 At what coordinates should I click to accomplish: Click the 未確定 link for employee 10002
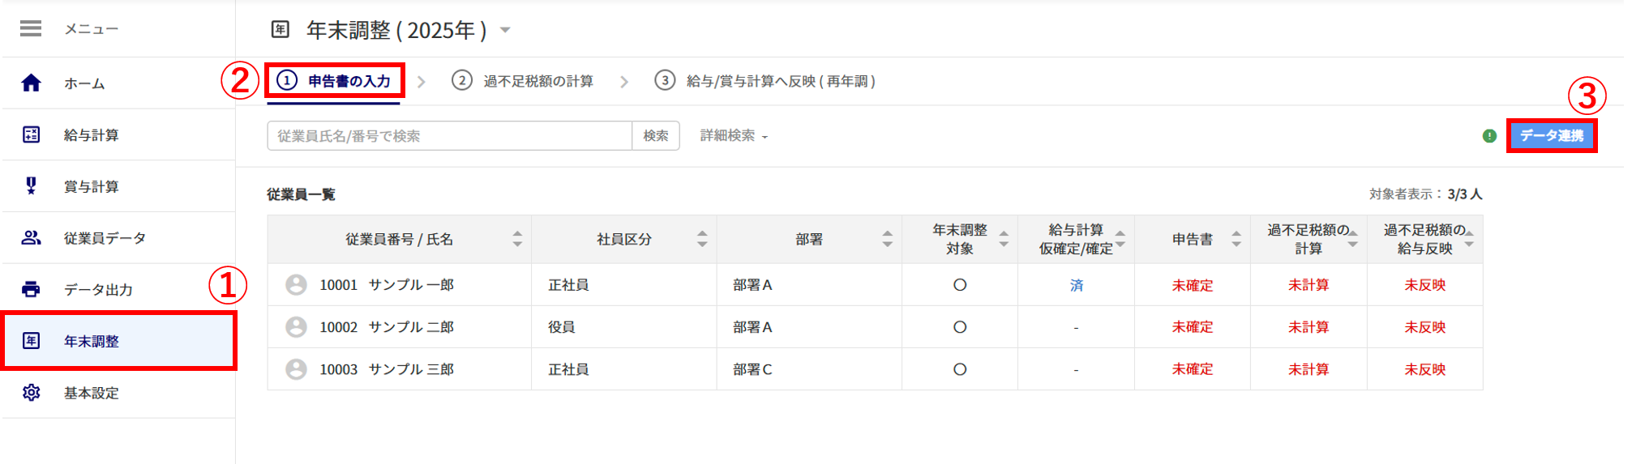coord(1192,327)
